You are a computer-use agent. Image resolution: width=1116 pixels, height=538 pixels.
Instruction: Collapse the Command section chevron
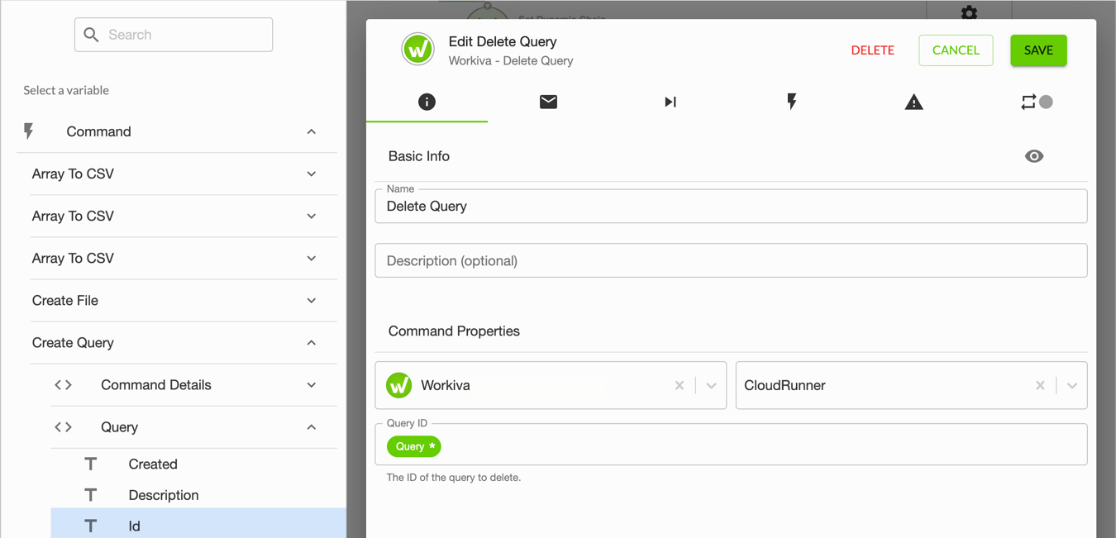[x=311, y=131]
